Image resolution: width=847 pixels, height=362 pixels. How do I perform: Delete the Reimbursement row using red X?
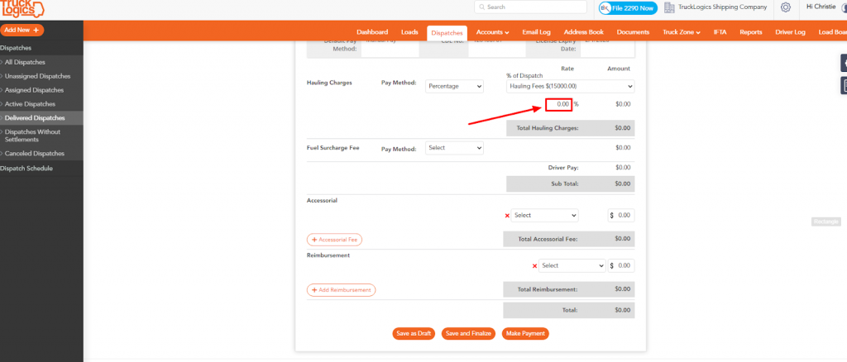(x=534, y=266)
